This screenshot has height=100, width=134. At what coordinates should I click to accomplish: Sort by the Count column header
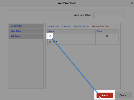click(99, 31)
